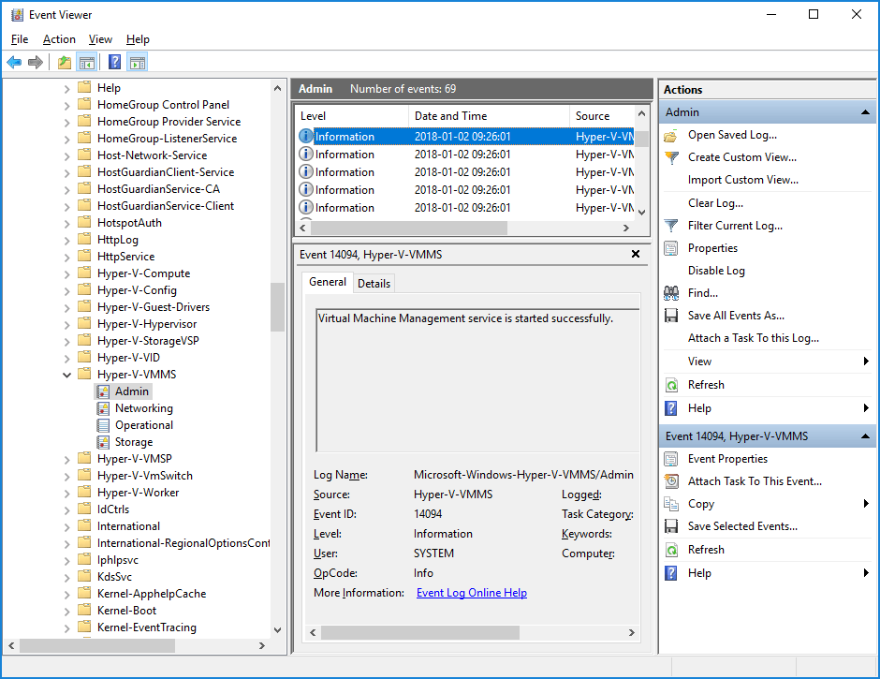Switch to the General tab
The image size is (880, 679).
click(x=328, y=282)
